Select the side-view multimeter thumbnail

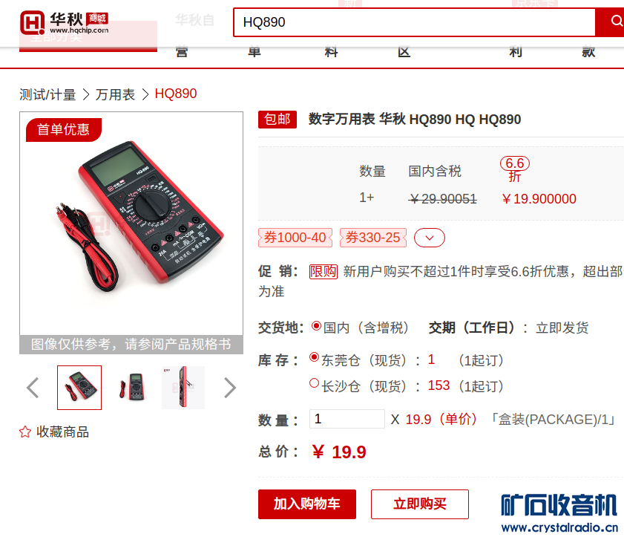click(183, 388)
